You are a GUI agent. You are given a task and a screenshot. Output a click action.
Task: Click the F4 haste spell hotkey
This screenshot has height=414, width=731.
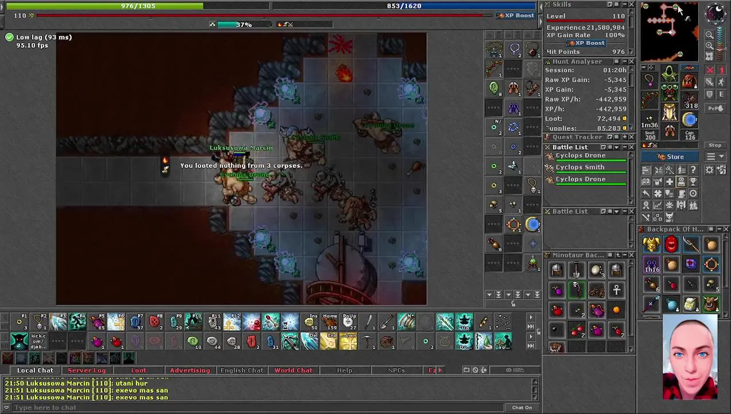pos(78,322)
